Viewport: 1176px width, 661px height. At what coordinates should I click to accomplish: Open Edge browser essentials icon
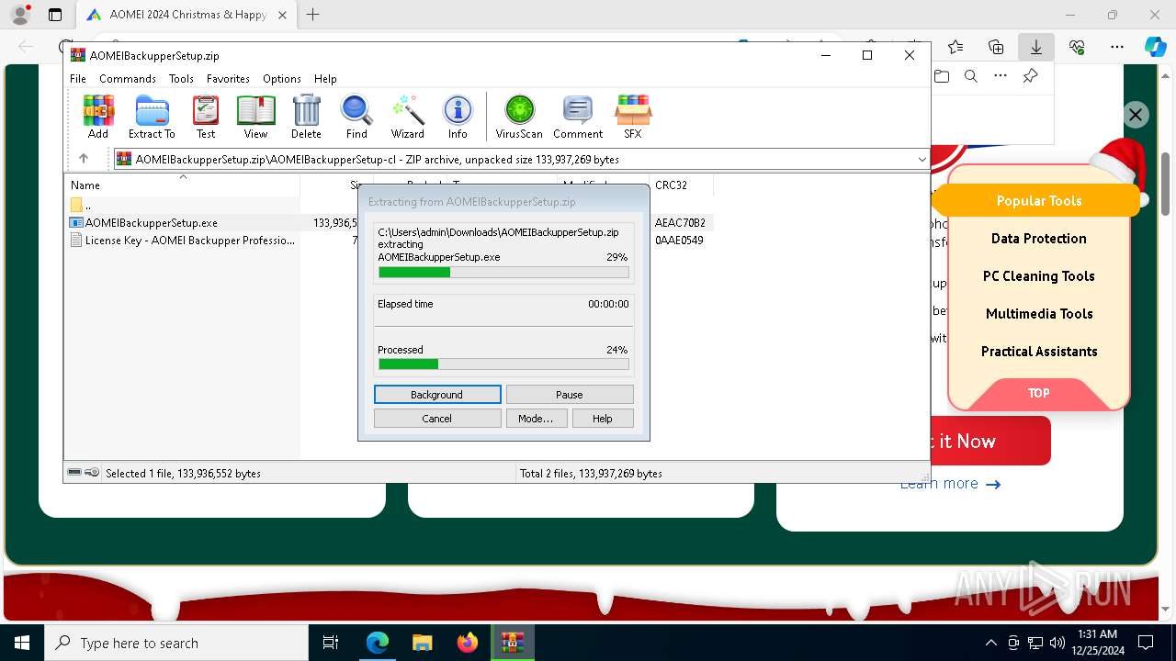[x=1077, y=47]
